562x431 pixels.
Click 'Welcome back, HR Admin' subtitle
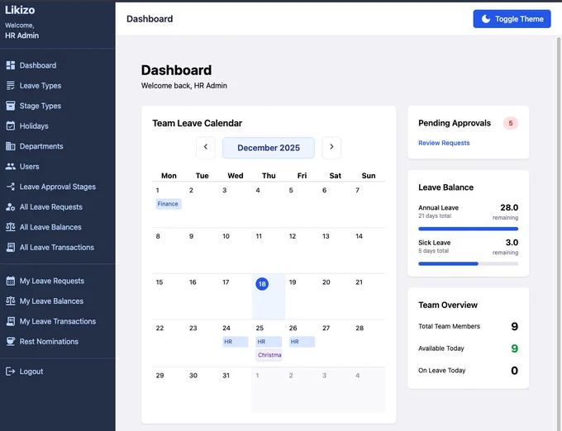click(183, 86)
